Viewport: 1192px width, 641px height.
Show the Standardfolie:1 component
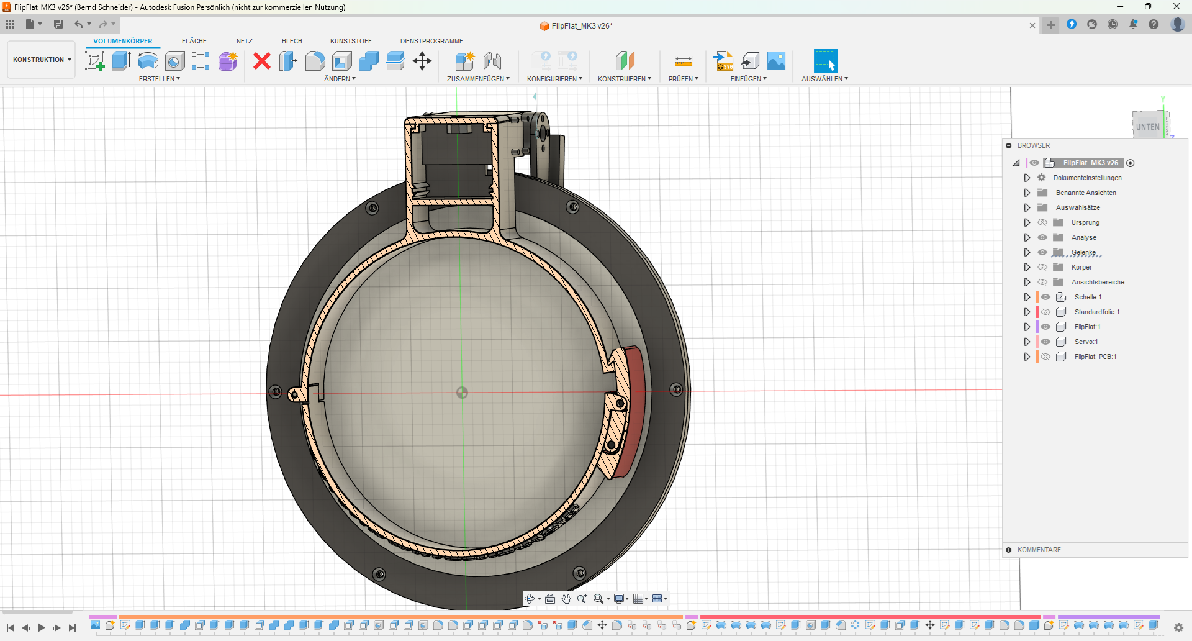(x=1045, y=312)
